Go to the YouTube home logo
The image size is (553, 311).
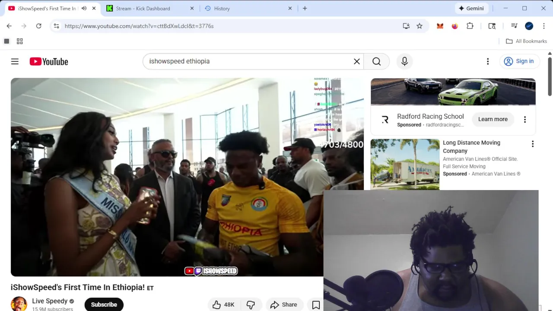[49, 61]
